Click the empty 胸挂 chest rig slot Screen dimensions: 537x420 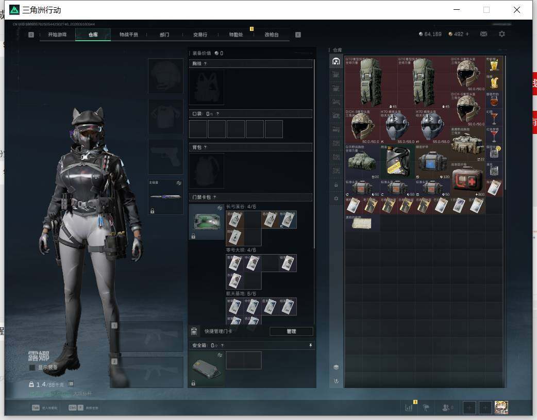pyautogui.click(x=207, y=88)
